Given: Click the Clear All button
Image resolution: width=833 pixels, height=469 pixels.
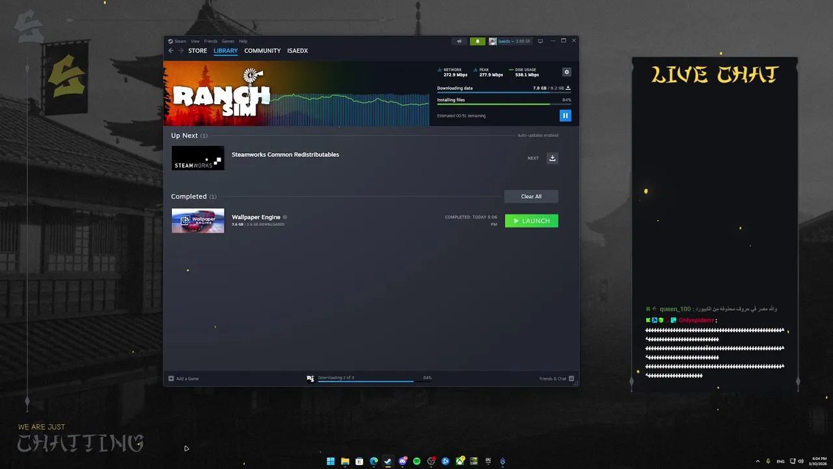Looking at the screenshot, I should [x=531, y=196].
